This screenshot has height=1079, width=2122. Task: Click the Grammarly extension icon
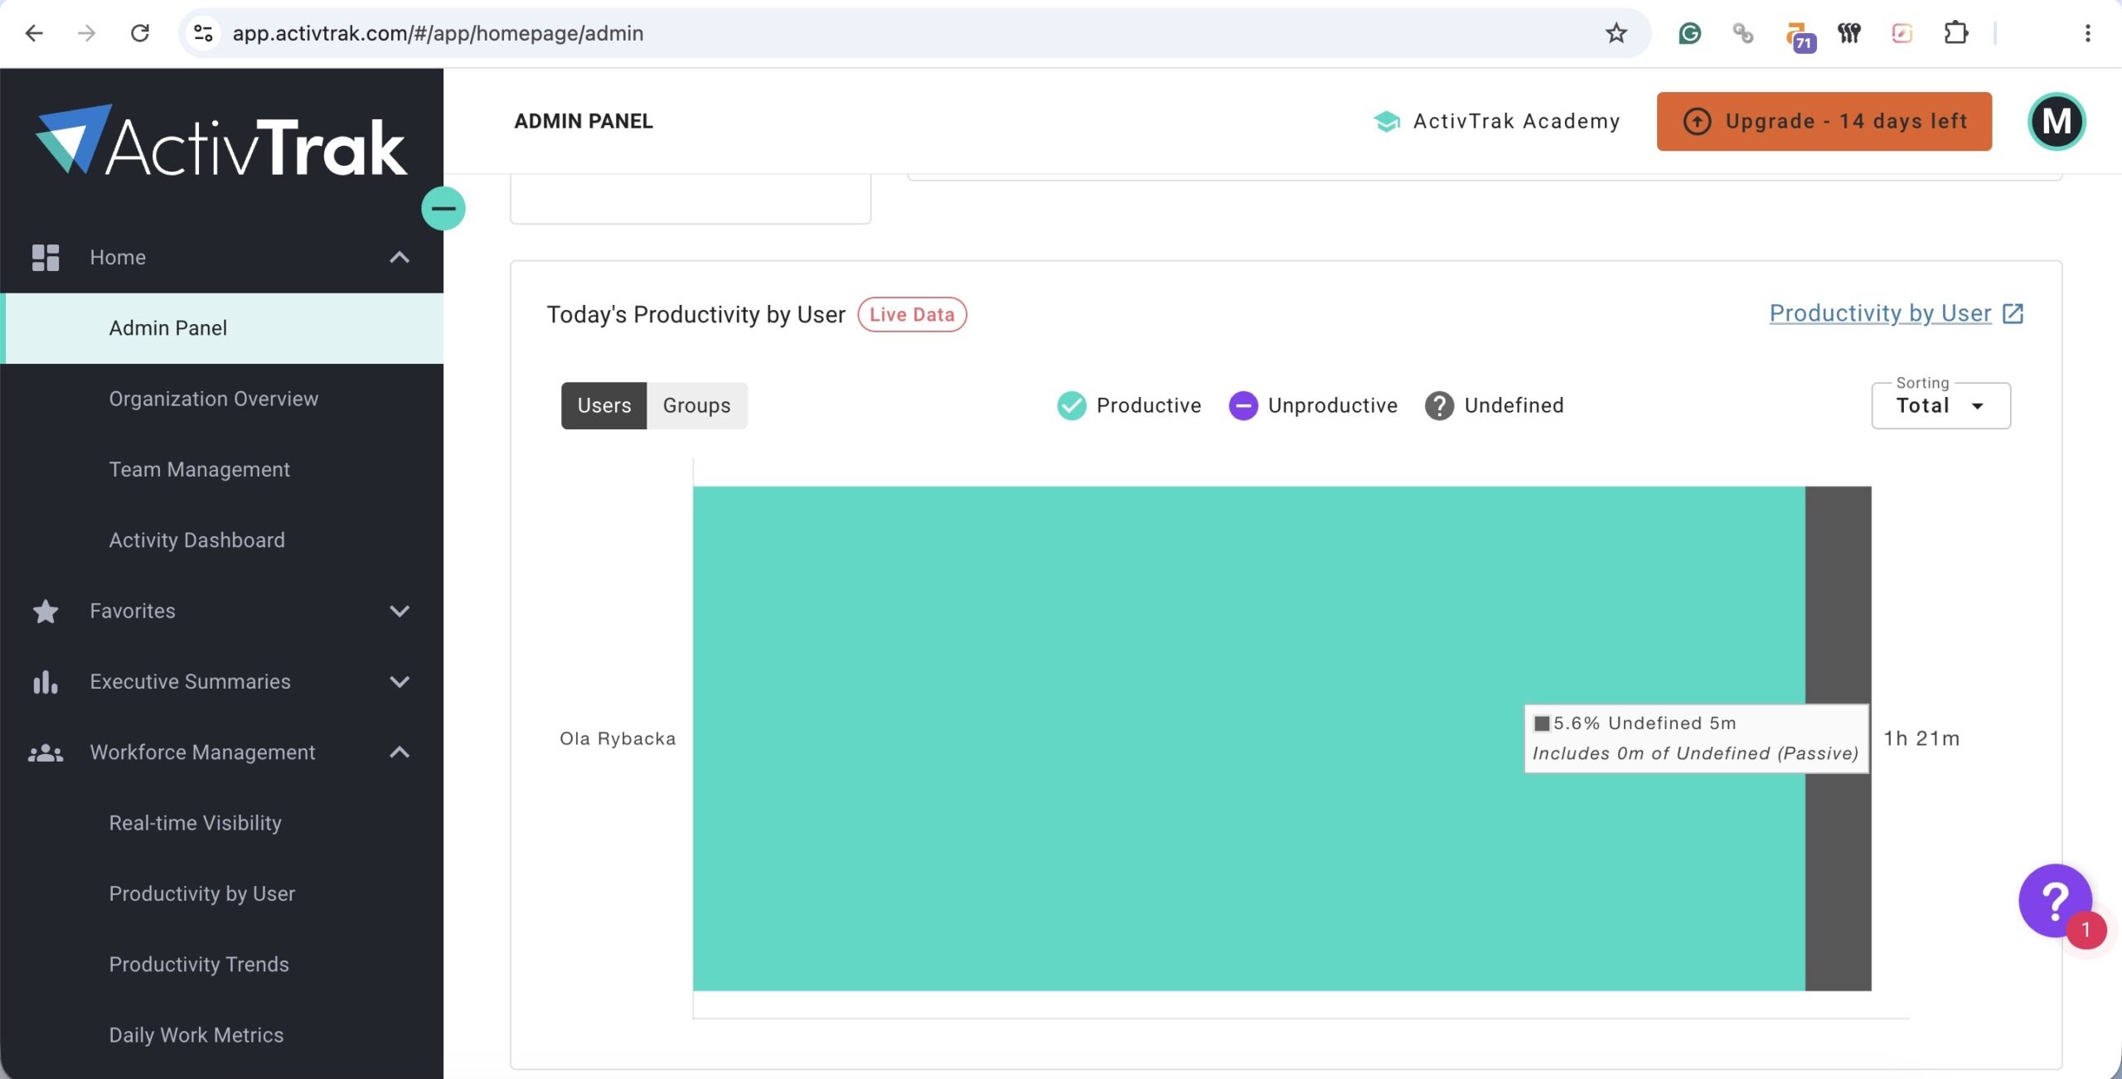(1689, 33)
